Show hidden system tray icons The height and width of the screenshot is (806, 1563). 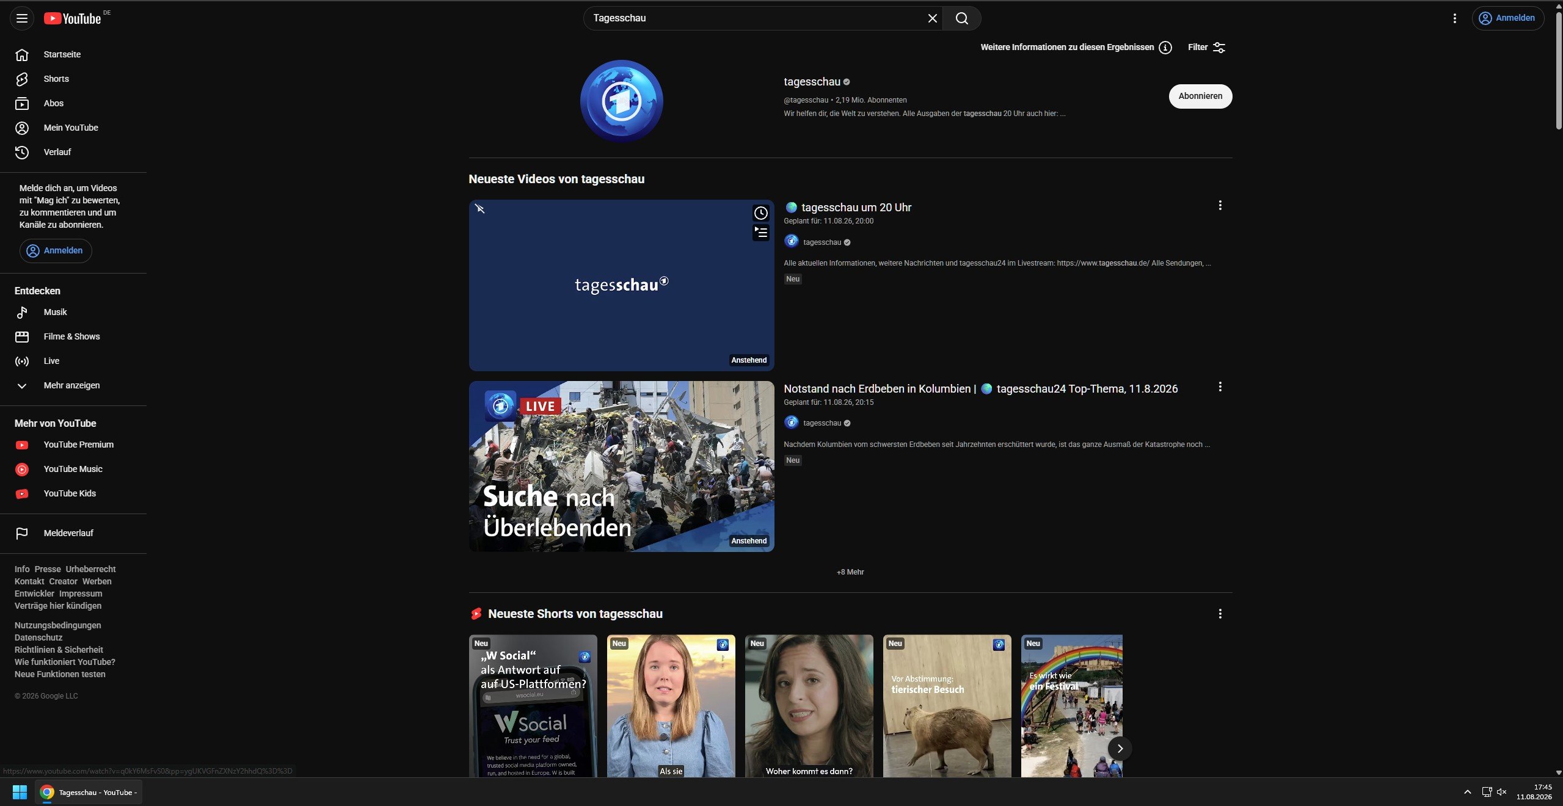click(1467, 792)
